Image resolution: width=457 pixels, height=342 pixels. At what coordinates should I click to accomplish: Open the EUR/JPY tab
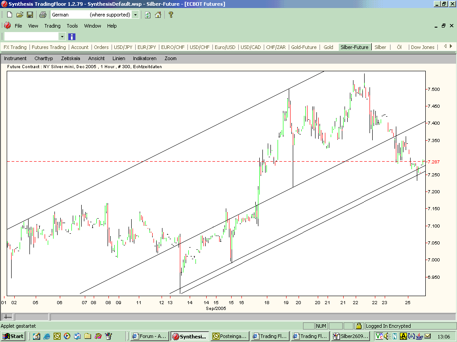(146, 47)
